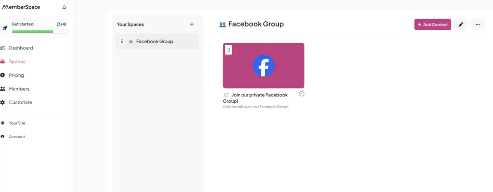Screen dimensions: 493x192
Task: Open the Members page
Action: [19, 89]
